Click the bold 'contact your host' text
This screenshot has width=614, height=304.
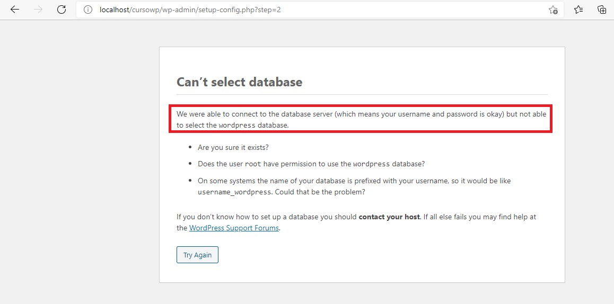389,217
